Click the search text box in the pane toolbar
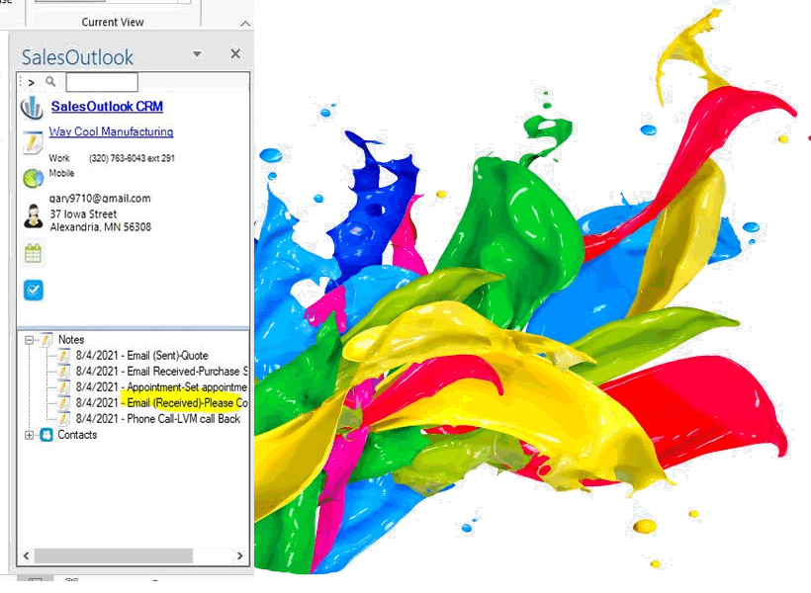Viewport: 811px width, 593px height. pyautogui.click(x=101, y=82)
